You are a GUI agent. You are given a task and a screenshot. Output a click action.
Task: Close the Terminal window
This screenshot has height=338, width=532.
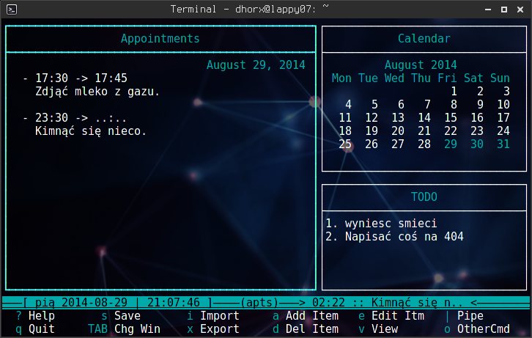[520, 10]
